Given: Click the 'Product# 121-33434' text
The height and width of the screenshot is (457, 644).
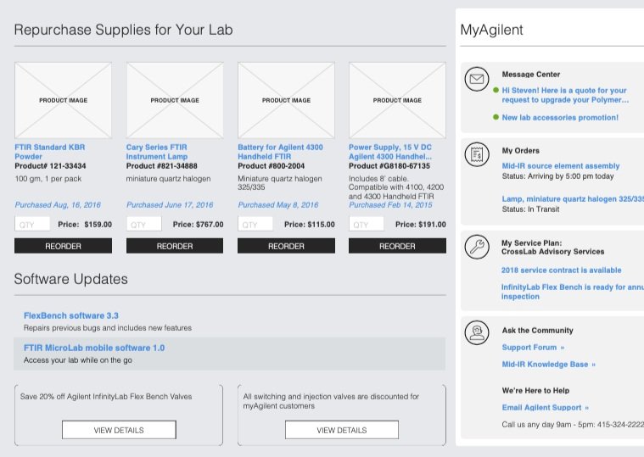Looking at the screenshot, I should [x=51, y=166].
